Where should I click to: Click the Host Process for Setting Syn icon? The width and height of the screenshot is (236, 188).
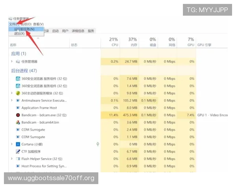(x=18, y=166)
